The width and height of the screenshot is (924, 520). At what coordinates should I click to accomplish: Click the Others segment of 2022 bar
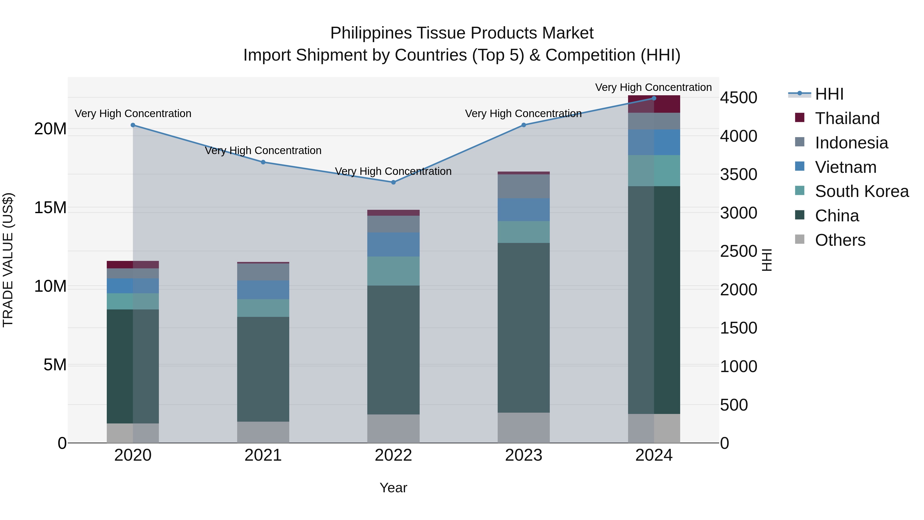(393, 429)
